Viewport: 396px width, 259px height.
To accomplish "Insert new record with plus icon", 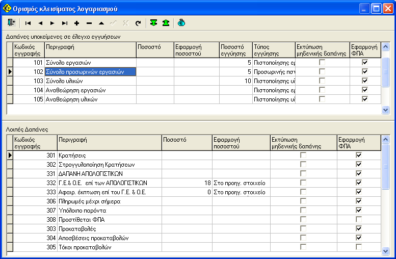I will click(76, 23).
